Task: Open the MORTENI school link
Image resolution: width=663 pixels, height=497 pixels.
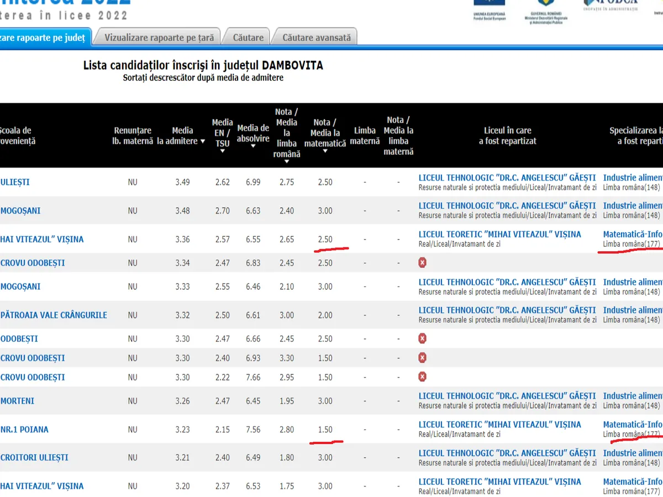Action: [17, 401]
